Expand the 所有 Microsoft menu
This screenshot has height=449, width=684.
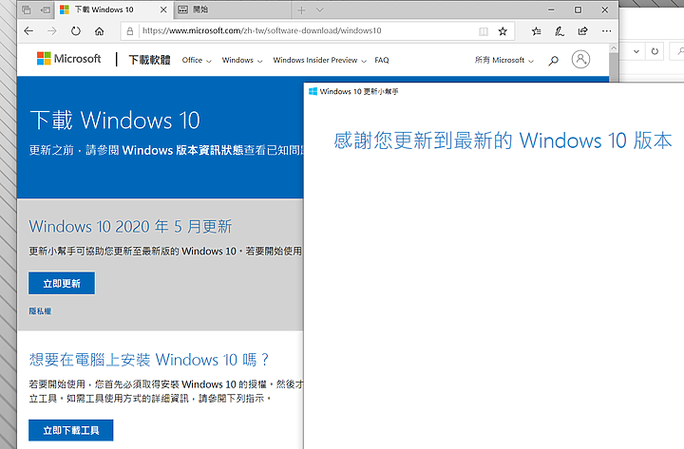click(x=504, y=60)
